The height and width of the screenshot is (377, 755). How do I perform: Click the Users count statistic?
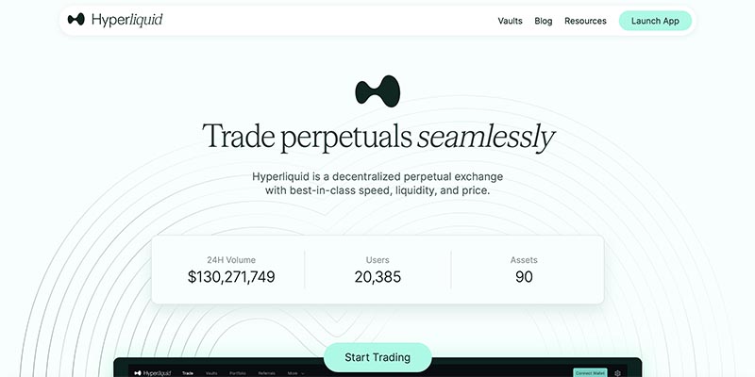coord(377,270)
